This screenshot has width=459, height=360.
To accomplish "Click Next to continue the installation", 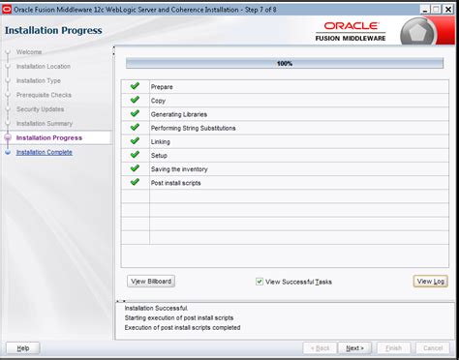I will pos(354,348).
